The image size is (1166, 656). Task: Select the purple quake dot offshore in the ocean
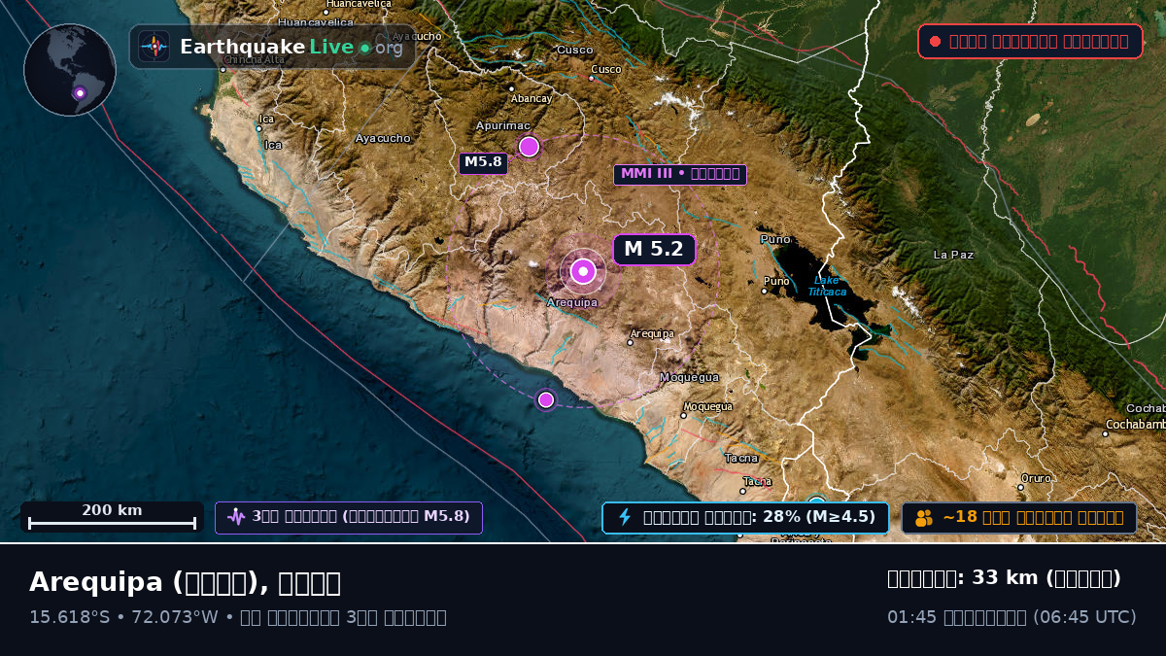[x=546, y=399]
